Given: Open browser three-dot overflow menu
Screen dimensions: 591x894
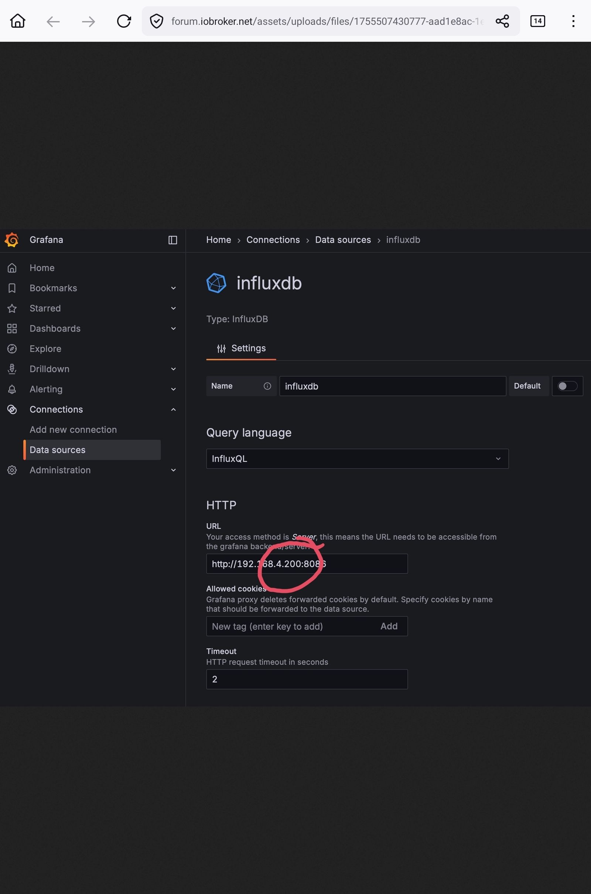Looking at the screenshot, I should (573, 21).
